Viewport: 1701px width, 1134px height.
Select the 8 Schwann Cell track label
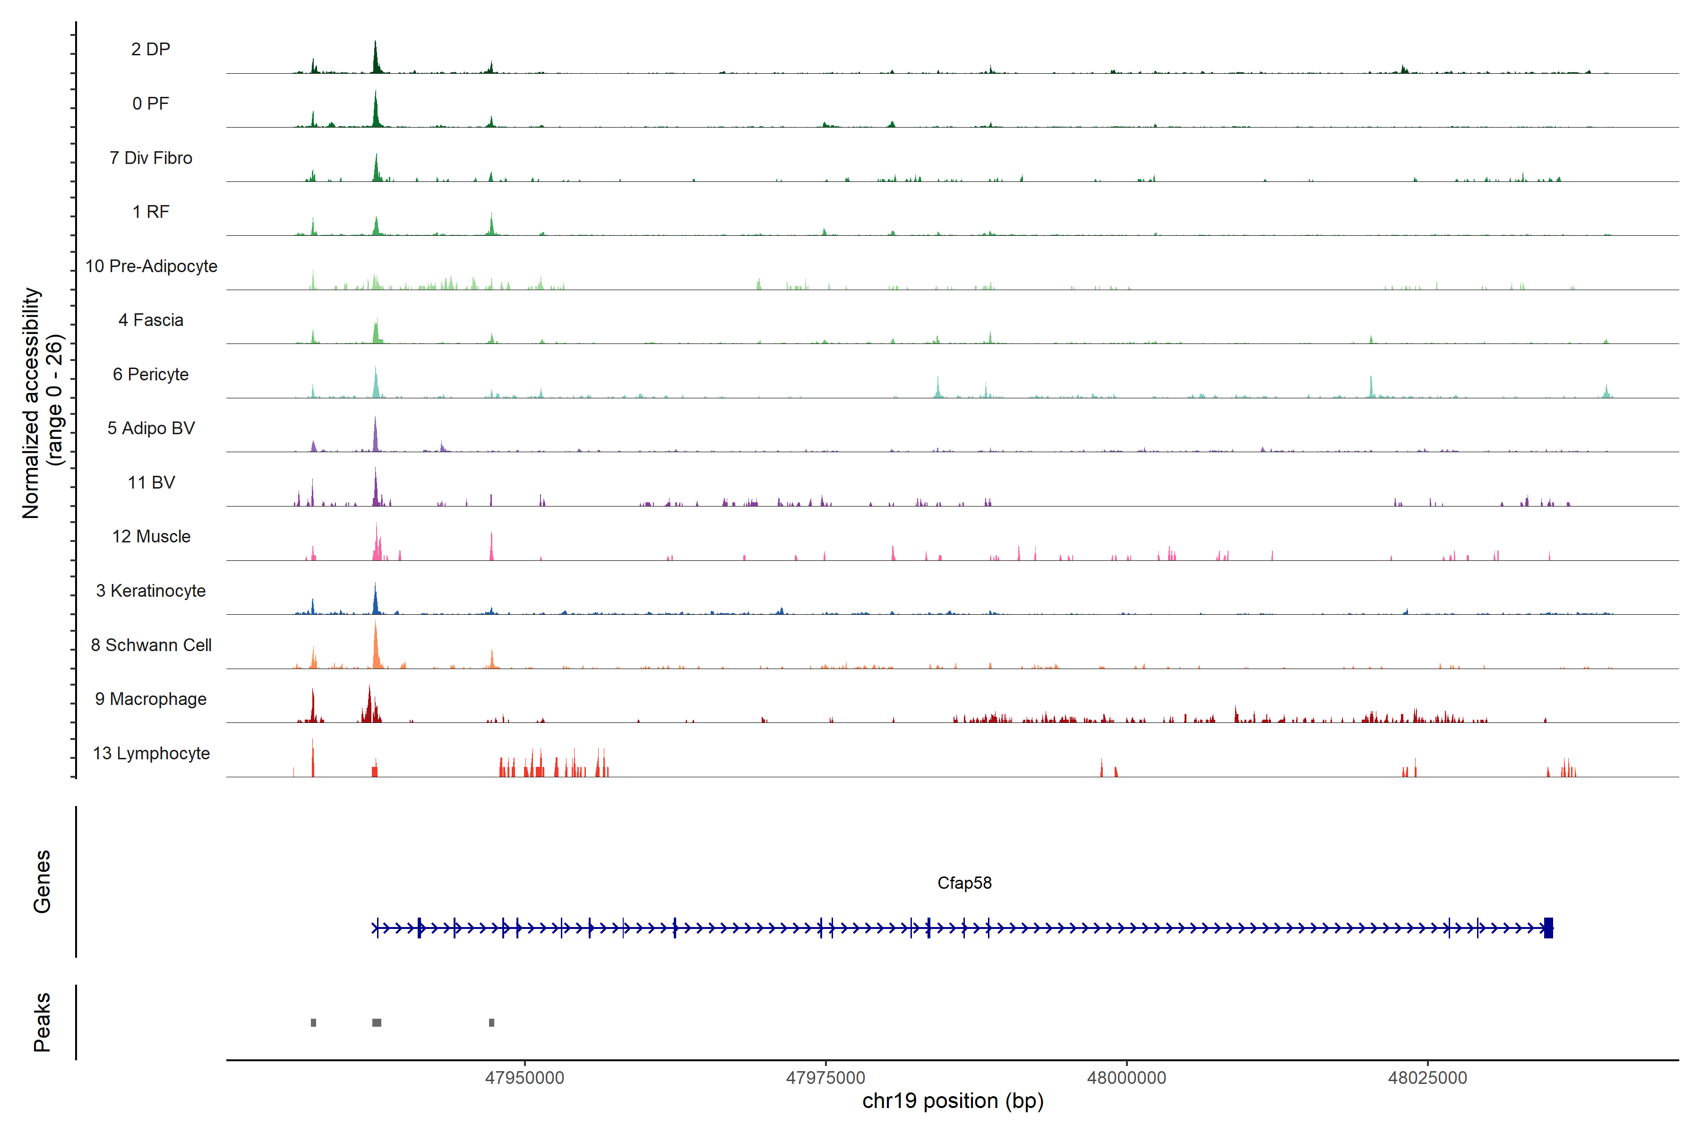[151, 645]
